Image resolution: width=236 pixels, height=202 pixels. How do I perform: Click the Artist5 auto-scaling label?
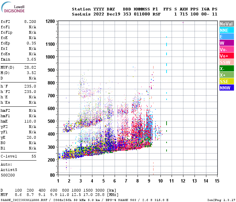tap(9, 170)
